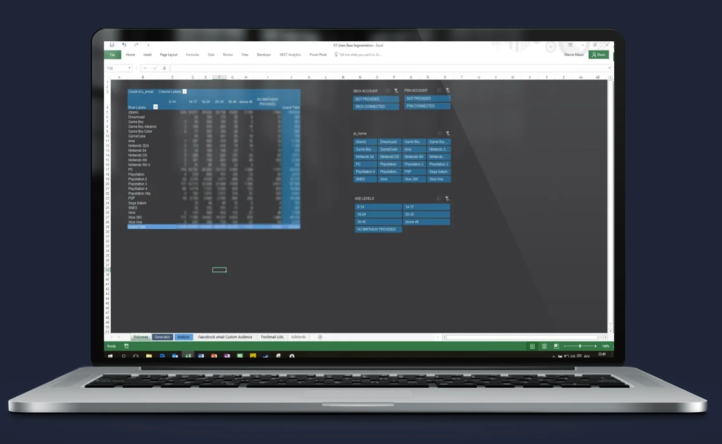Select Nintendo 64 in pl_name slicer
722x444 pixels.
[365, 157]
